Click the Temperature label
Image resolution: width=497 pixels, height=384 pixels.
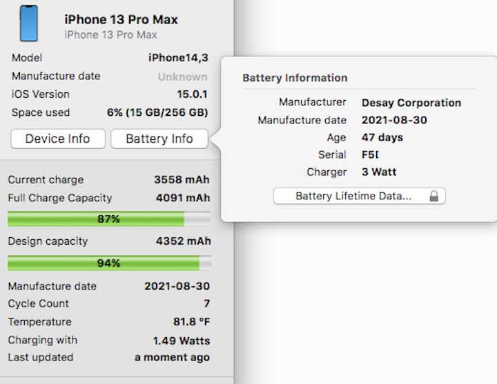click(39, 322)
